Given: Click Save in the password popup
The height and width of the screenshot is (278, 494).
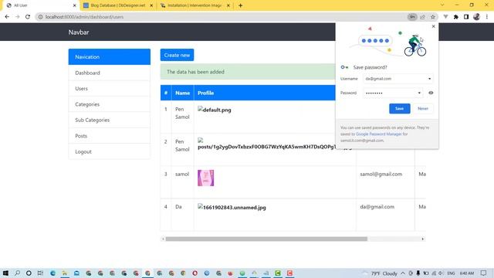Looking at the screenshot, I should tap(400, 108).
